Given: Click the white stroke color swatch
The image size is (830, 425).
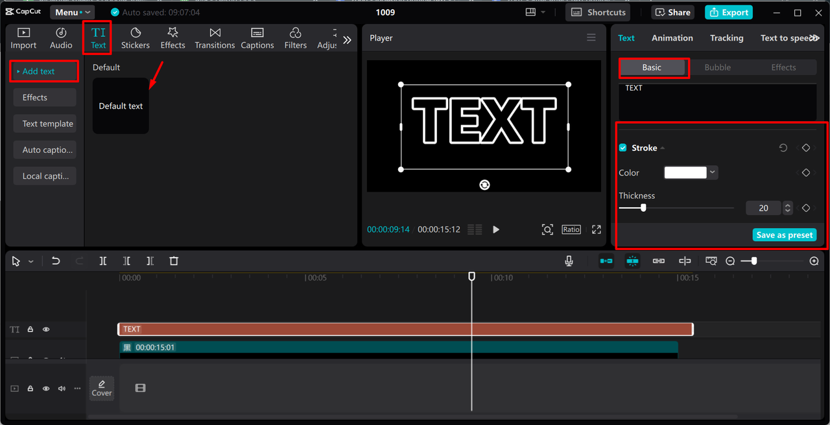Looking at the screenshot, I should point(685,172).
